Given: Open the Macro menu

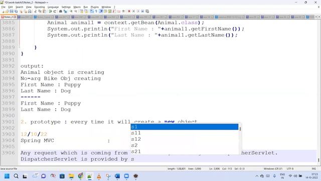Looking at the screenshot, I should click(77, 7).
